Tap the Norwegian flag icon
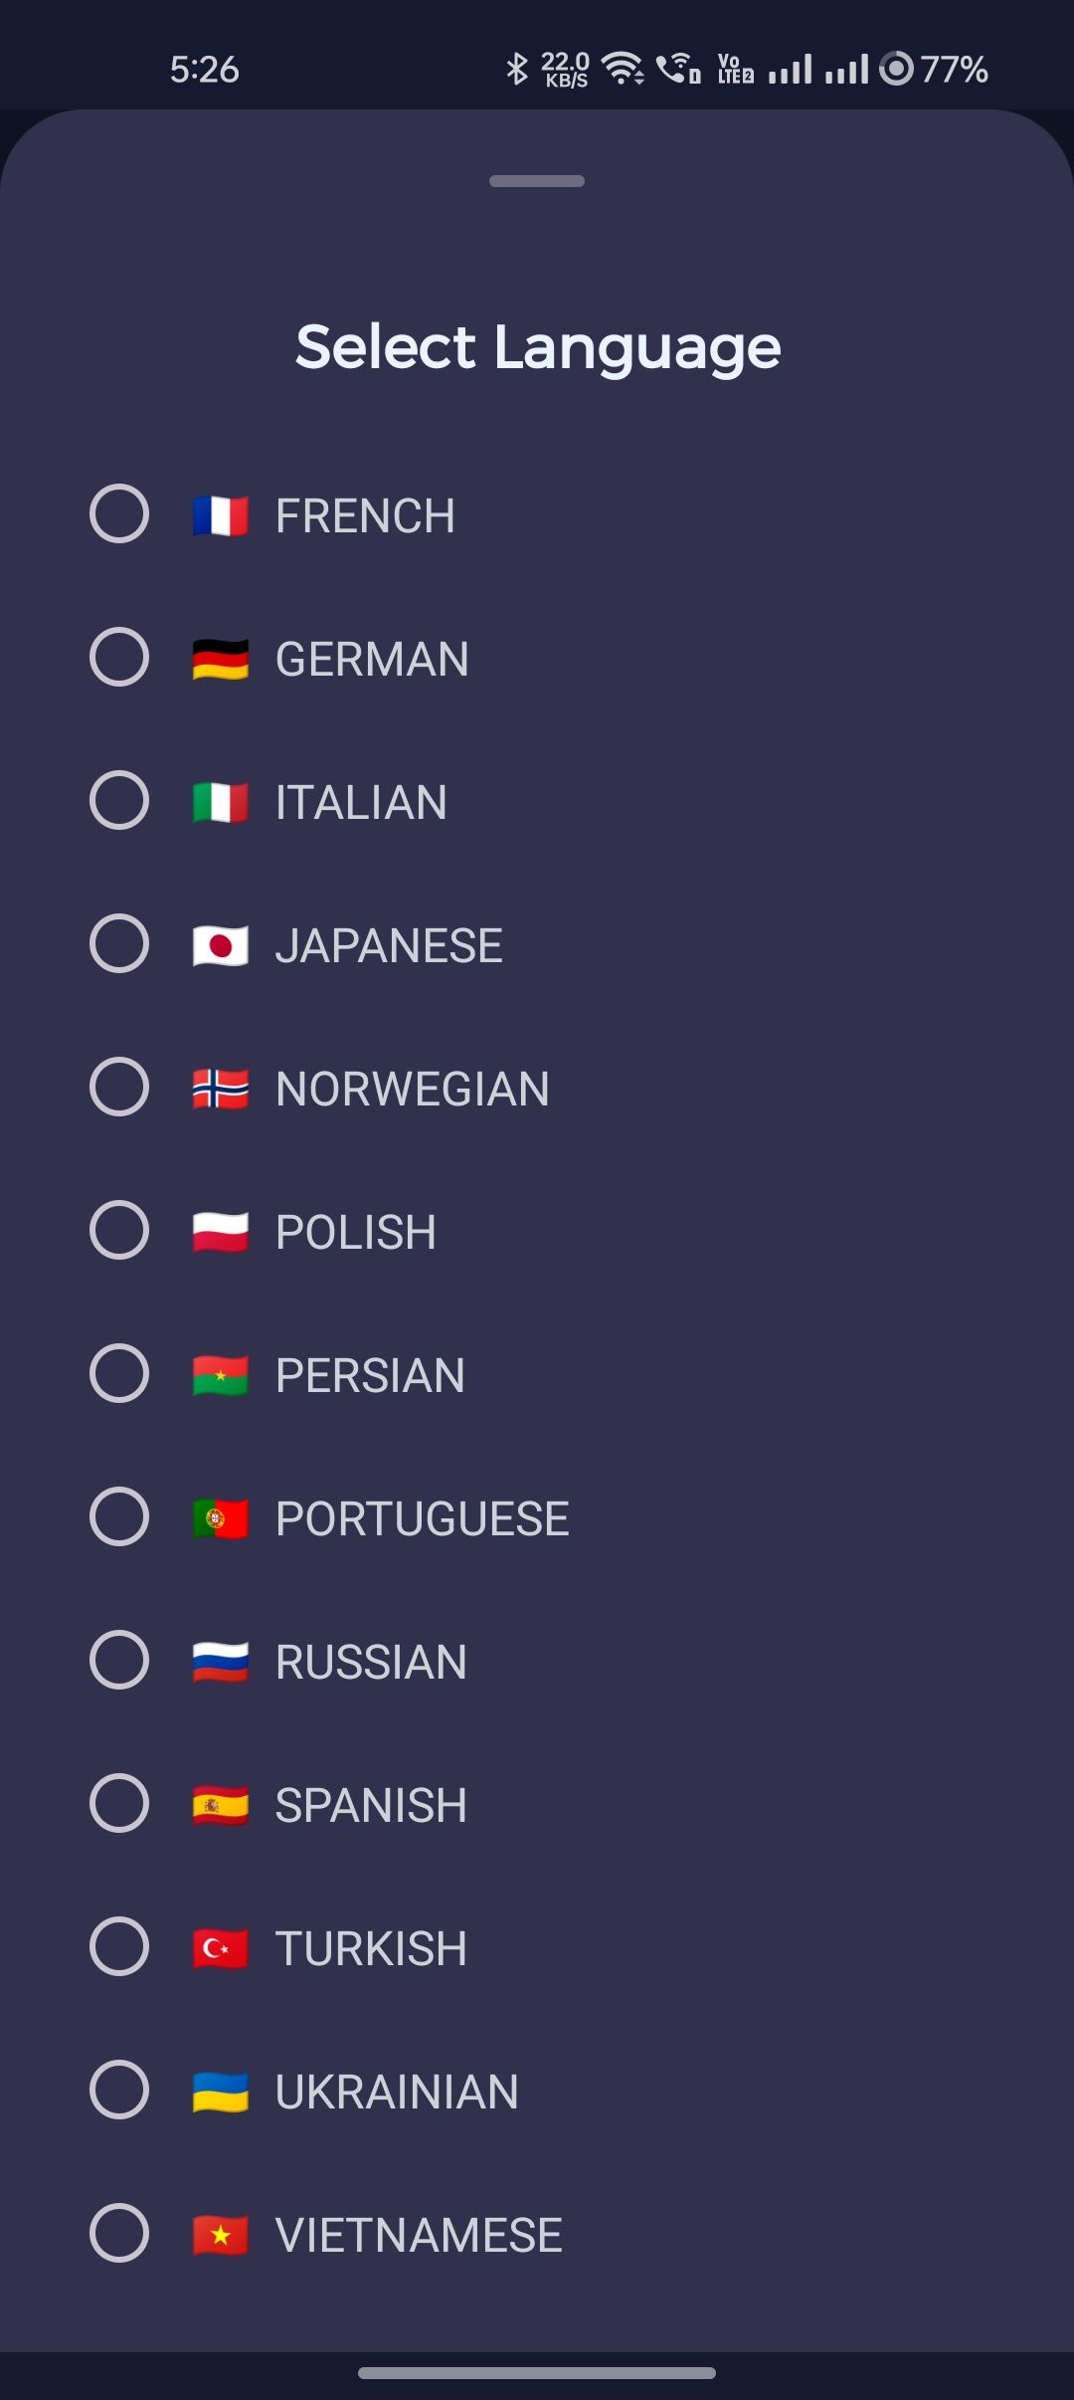This screenshot has width=1074, height=2400. pyautogui.click(x=220, y=1089)
